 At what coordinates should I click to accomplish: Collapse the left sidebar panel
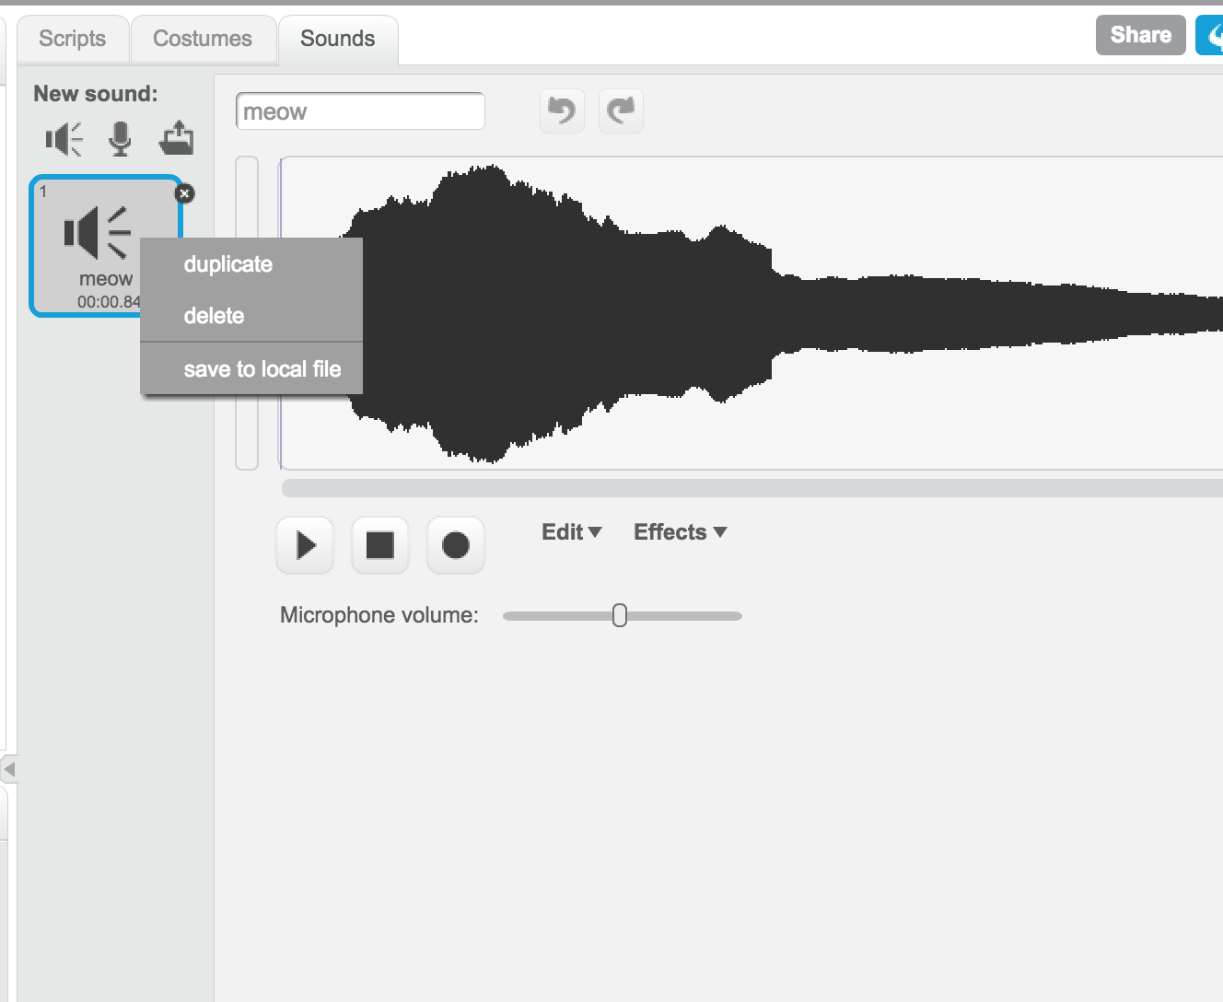9,769
